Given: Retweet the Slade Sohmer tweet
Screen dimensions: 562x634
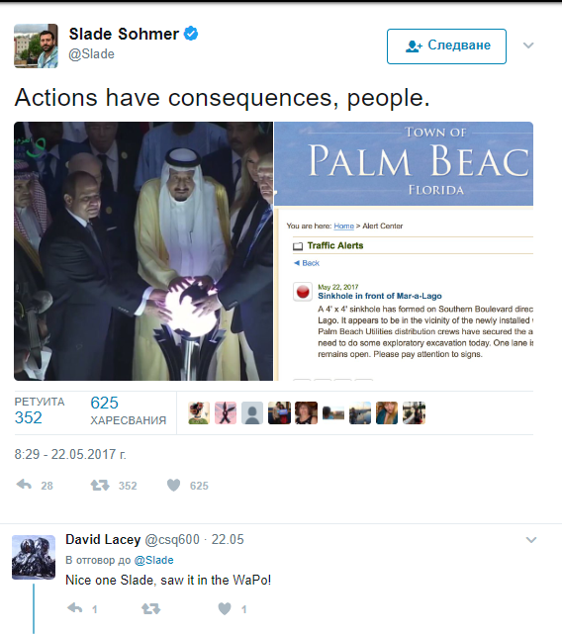Looking at the screenshot, I should (x=100, y=485).
